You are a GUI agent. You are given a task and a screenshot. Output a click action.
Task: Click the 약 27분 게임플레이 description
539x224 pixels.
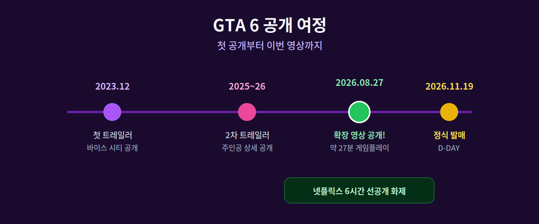[x=359, y=148]
